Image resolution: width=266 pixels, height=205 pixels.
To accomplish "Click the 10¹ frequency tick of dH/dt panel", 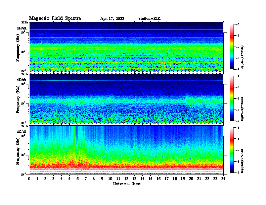I will pos(23,32).
